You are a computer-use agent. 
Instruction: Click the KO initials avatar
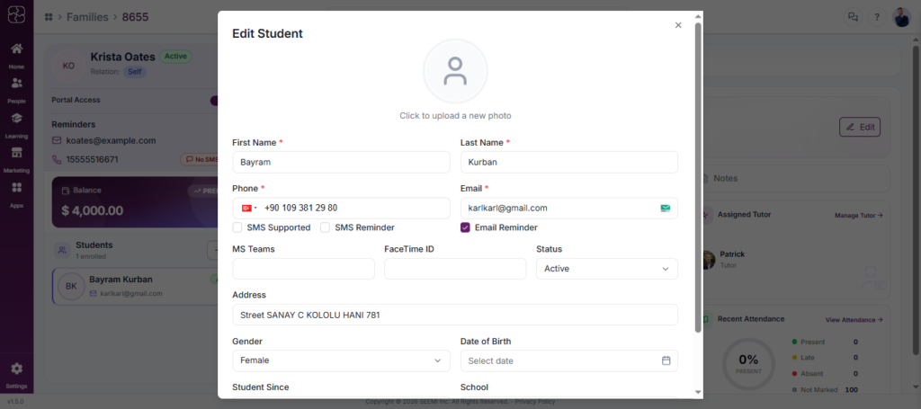point(68,66)
